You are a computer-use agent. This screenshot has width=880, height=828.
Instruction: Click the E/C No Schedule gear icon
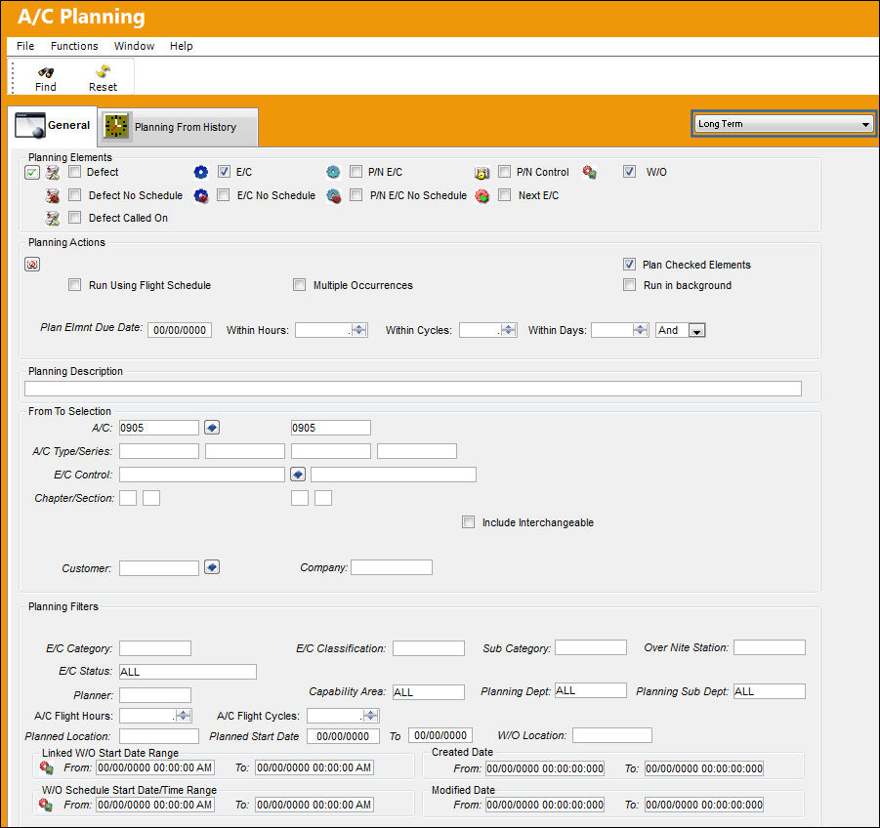tap(201, 196)
